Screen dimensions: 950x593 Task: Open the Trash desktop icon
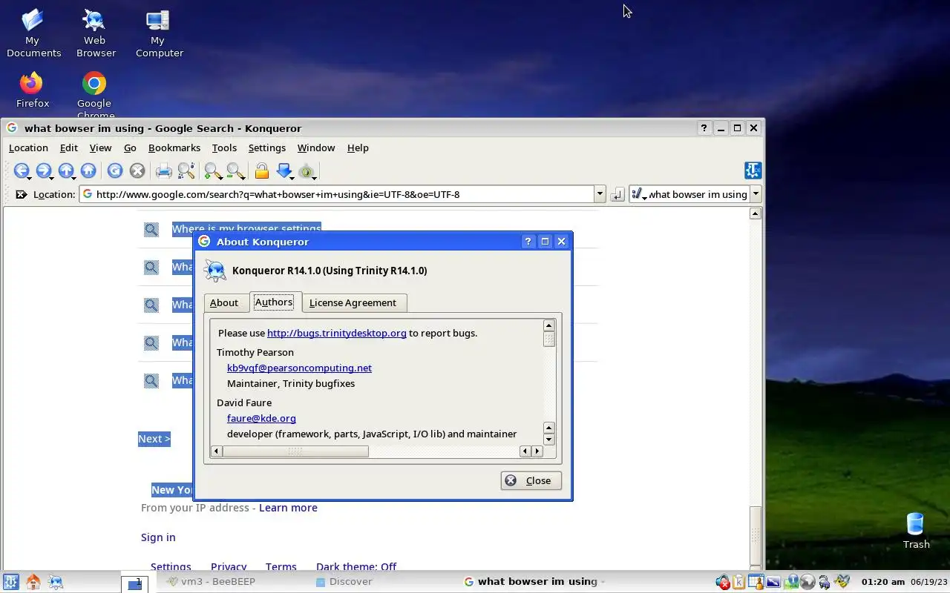(x=916, y=531)
